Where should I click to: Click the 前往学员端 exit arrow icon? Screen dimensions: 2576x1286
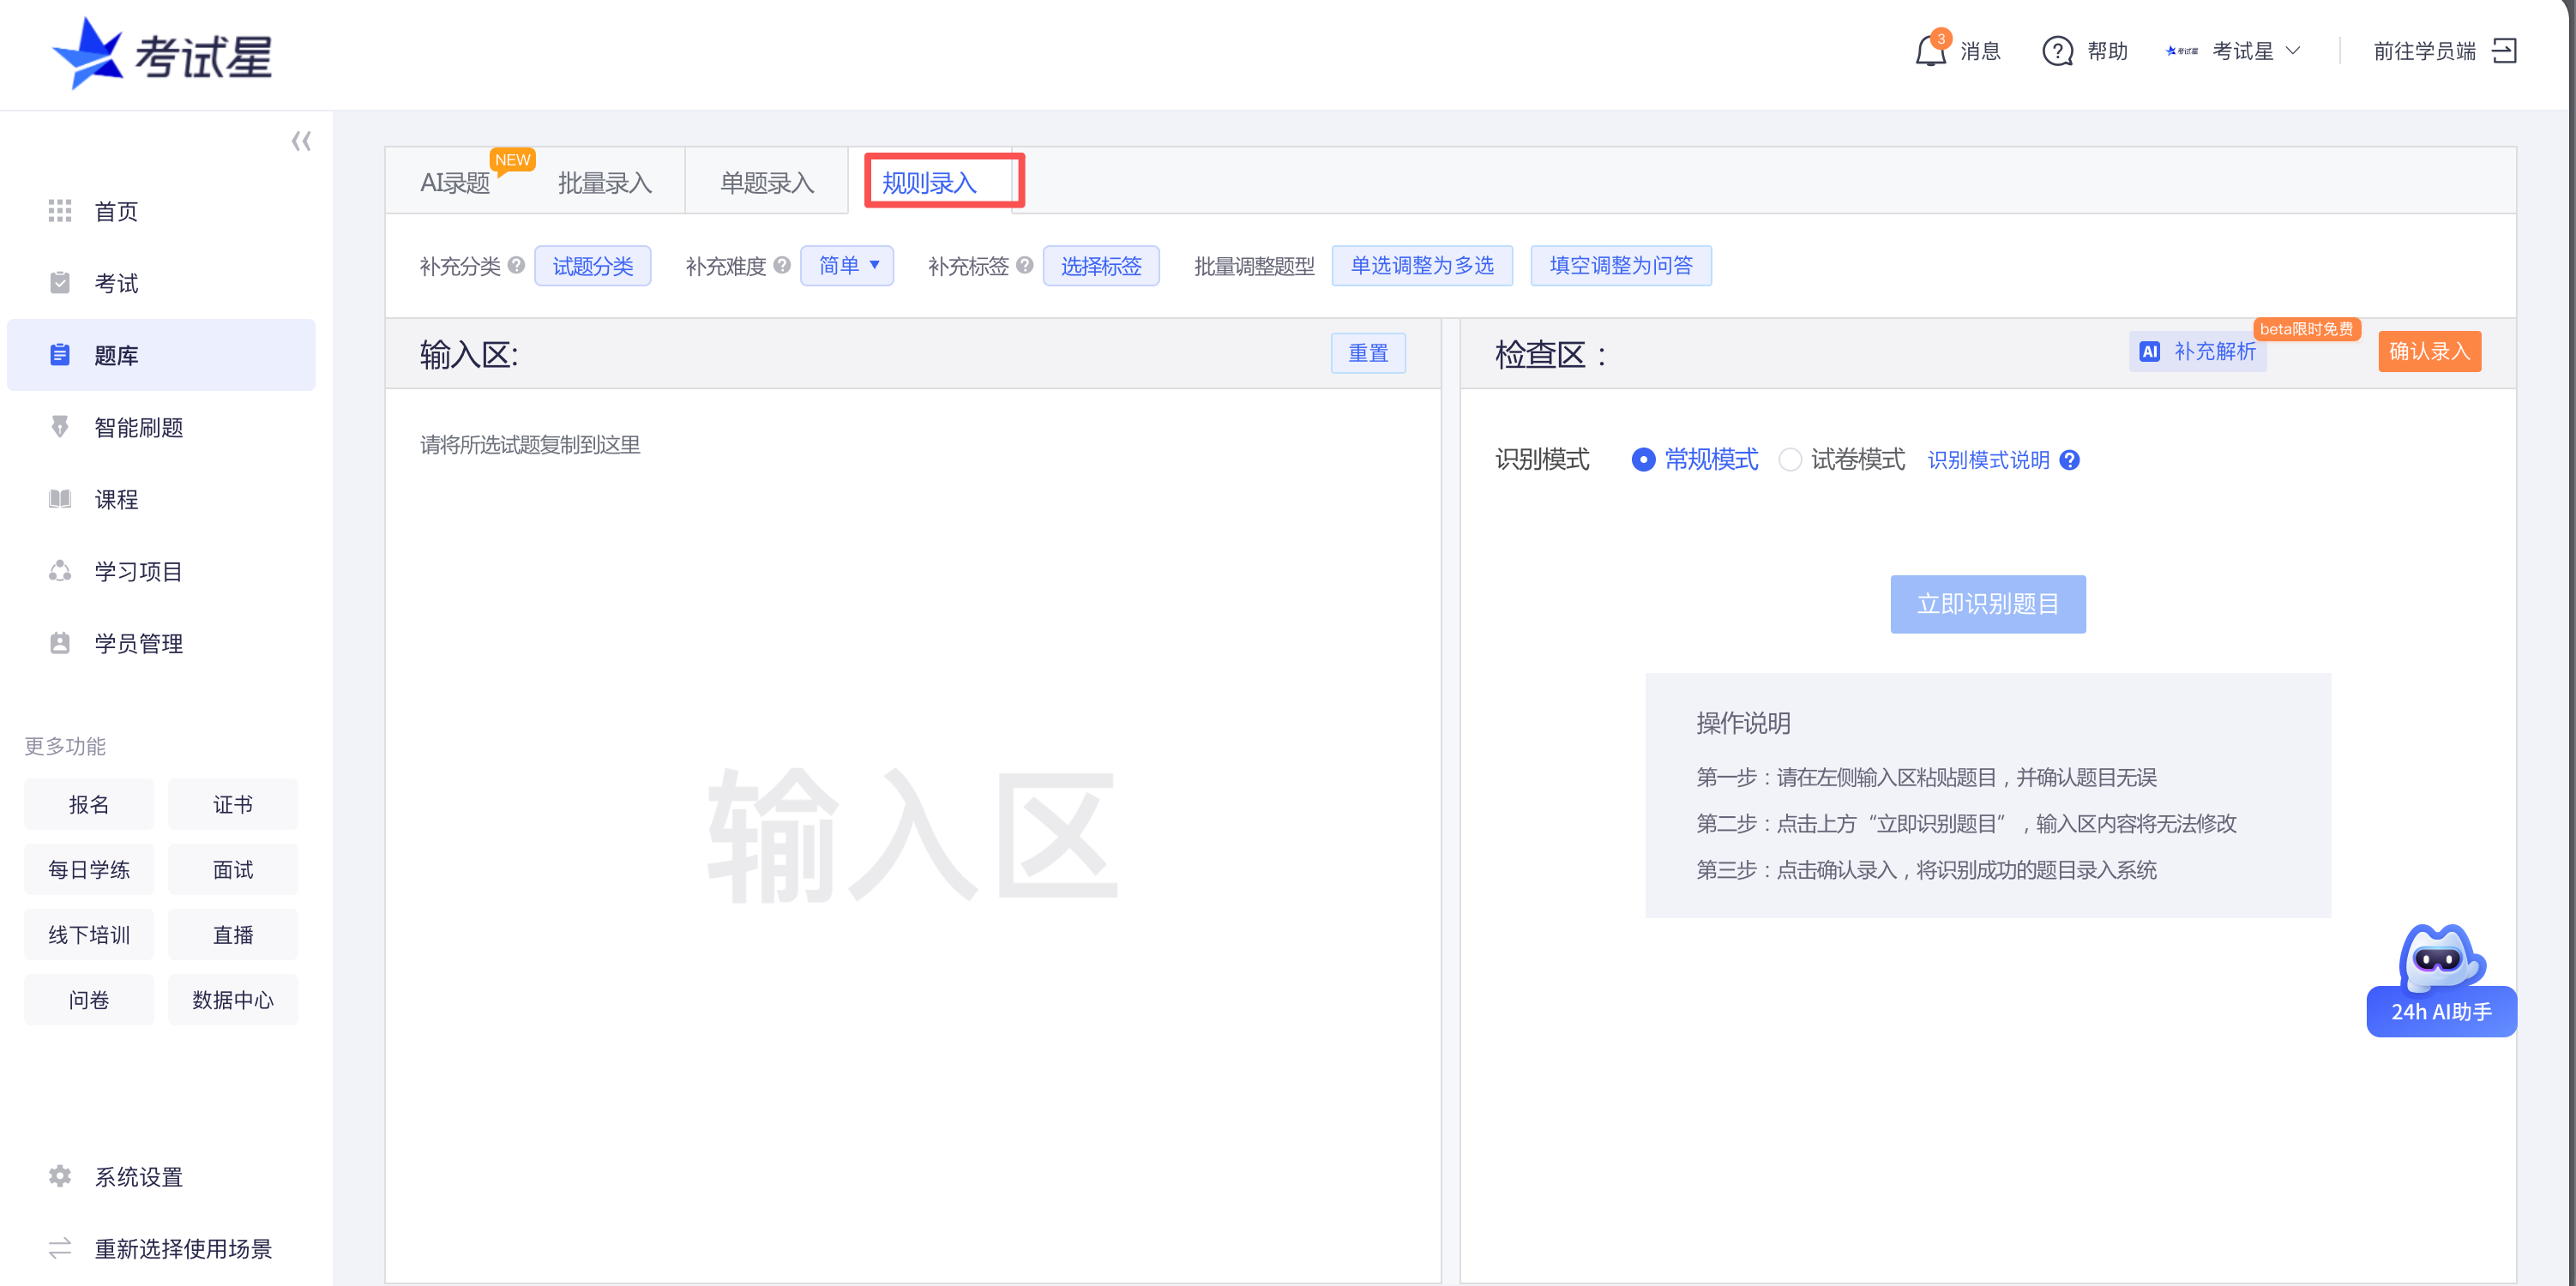pyautogui.click(x=2504, y=51)
